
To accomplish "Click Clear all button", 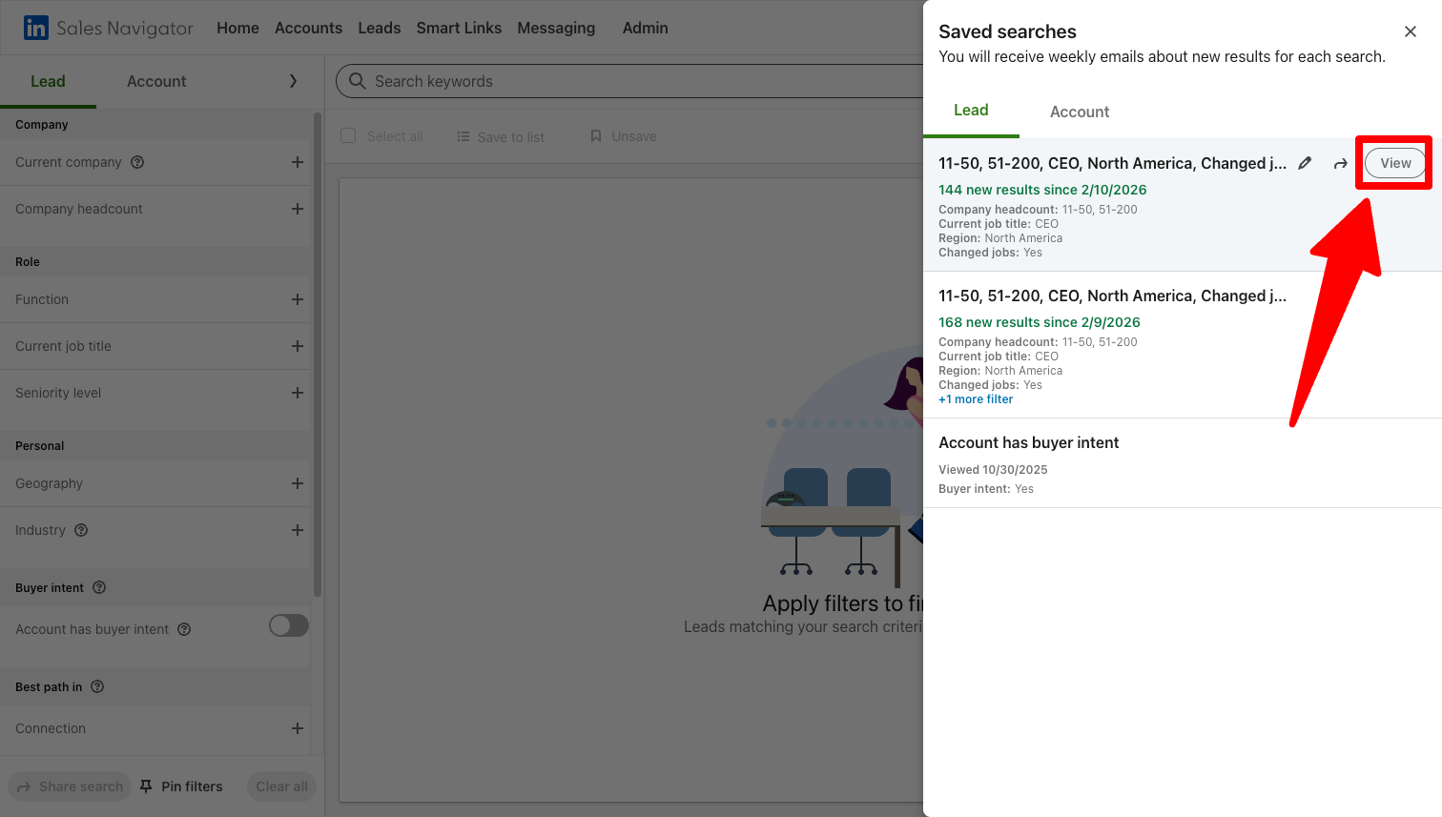I will tap(281, 786).
